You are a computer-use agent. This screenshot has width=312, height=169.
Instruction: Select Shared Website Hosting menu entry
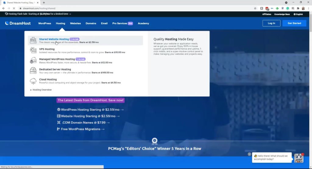(85, 40)
